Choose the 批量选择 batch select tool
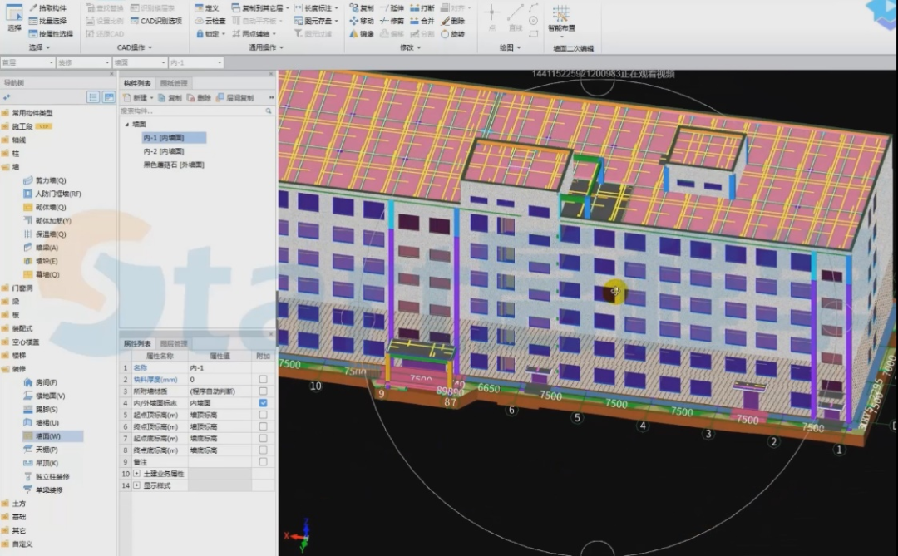The height and width of the screenshot is (556, 898). click(48, 21)
